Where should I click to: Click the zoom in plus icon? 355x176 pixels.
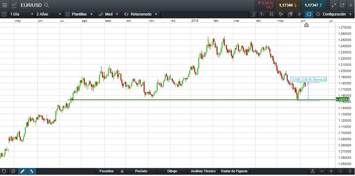tap(331, 171)
